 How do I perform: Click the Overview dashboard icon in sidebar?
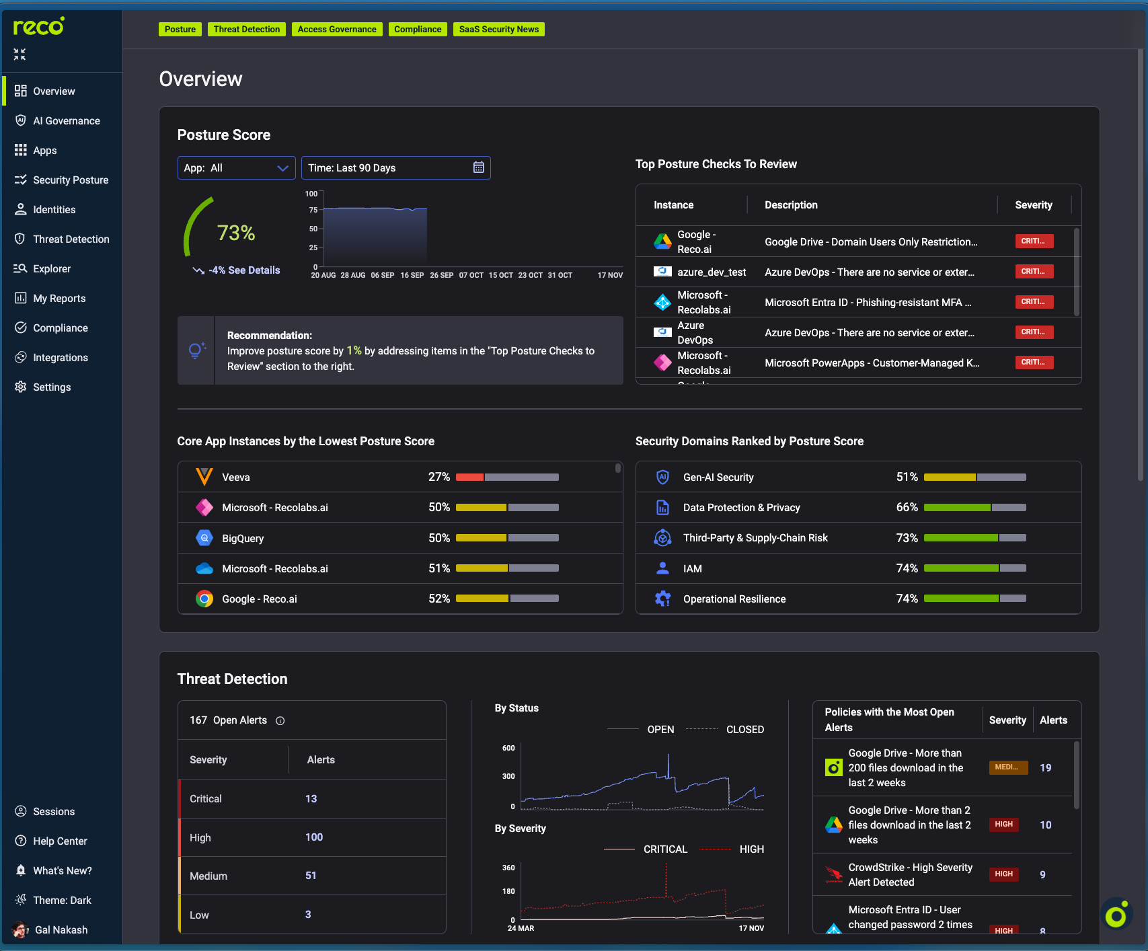click(x=21, y=91)
